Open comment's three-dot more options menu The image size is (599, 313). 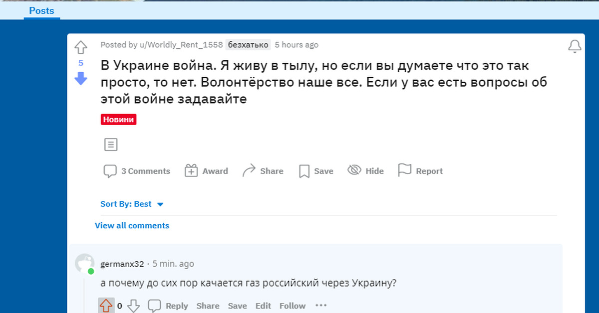pyautogui.click(x=321, y=306)
